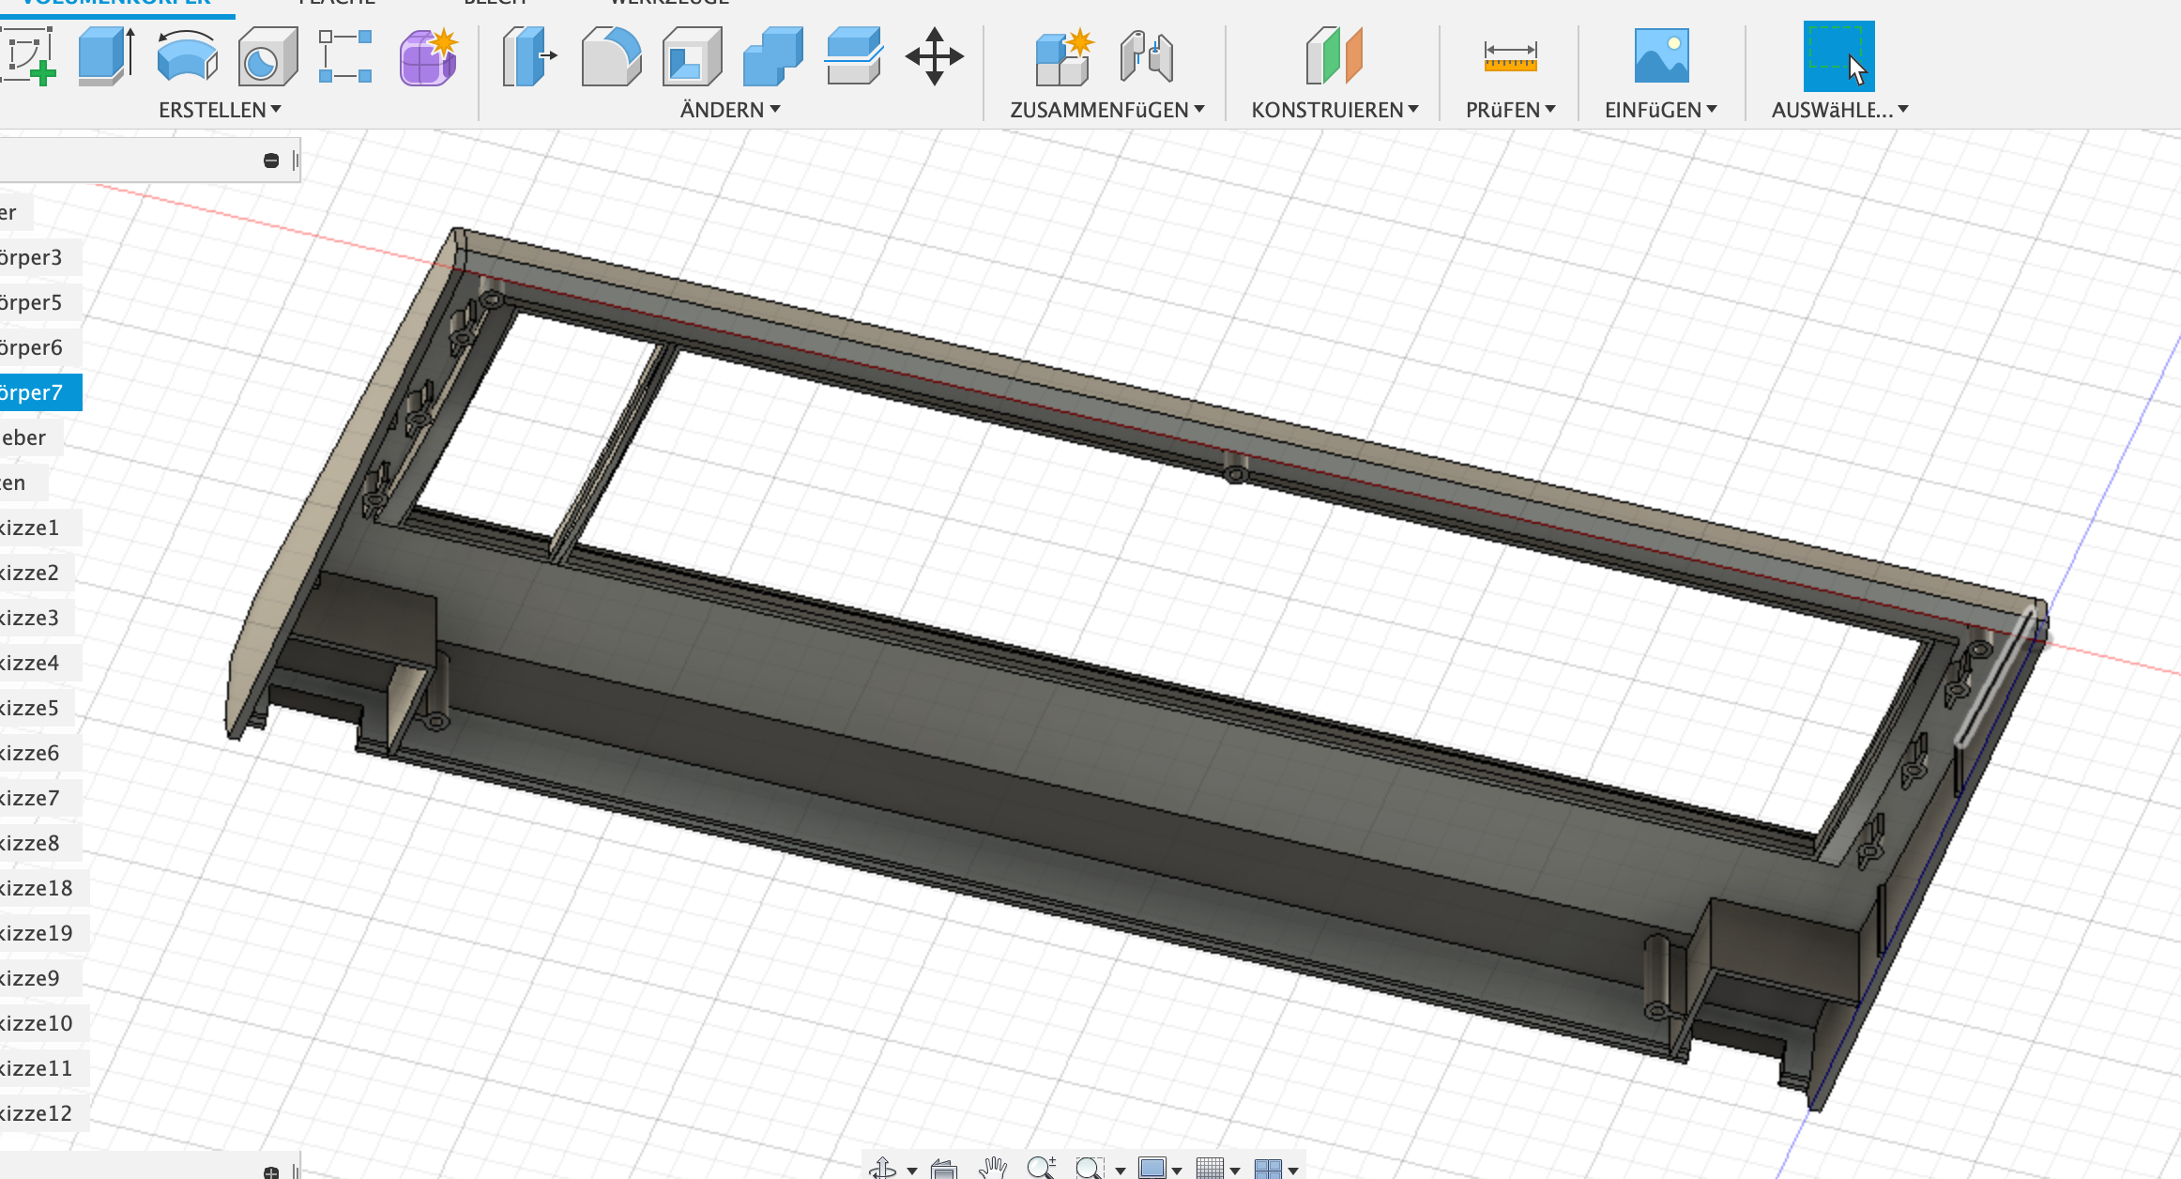Click the Press Pull tool icon

point(529,57)
